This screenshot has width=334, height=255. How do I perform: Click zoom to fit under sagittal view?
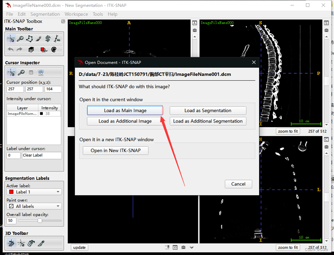(288, 131)
